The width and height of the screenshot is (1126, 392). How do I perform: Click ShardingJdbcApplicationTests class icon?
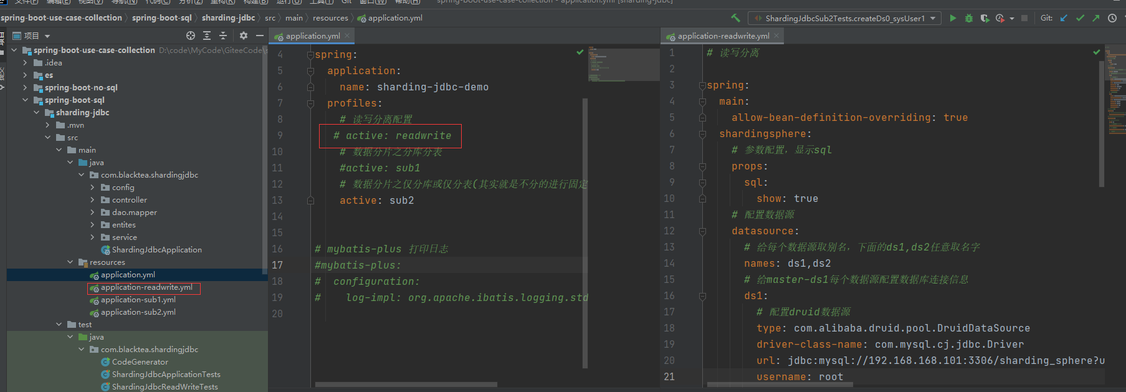[x=105, y=375]
